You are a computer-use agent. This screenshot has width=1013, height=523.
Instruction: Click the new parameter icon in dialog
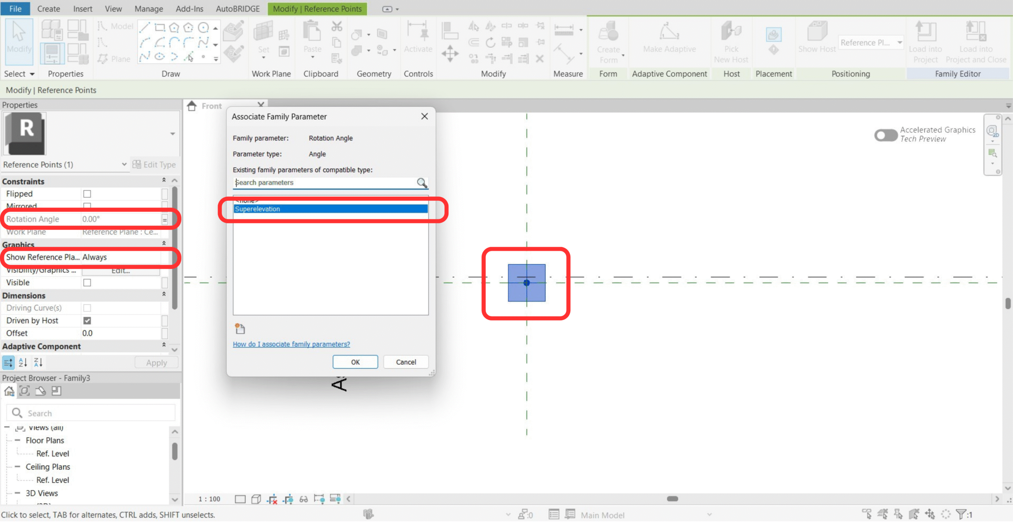pos(240,329)
